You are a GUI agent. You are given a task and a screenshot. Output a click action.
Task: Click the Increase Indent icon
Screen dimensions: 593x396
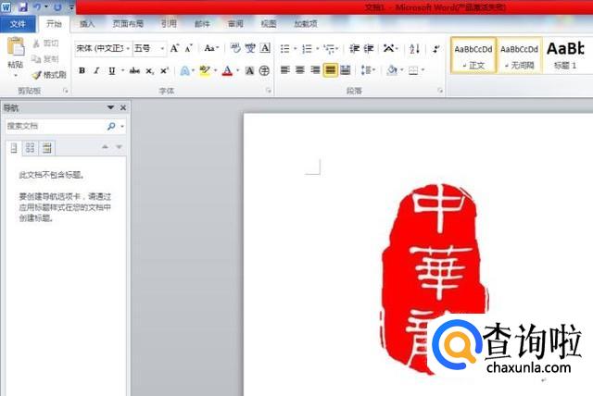tap(369, 49)
